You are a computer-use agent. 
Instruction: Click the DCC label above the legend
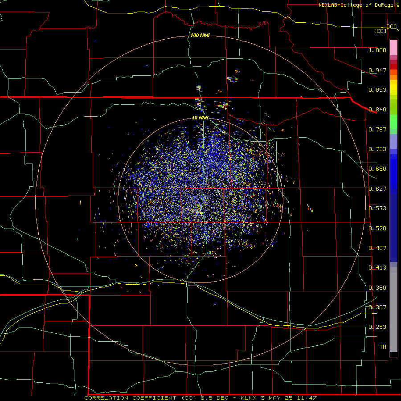click(391, 26)
